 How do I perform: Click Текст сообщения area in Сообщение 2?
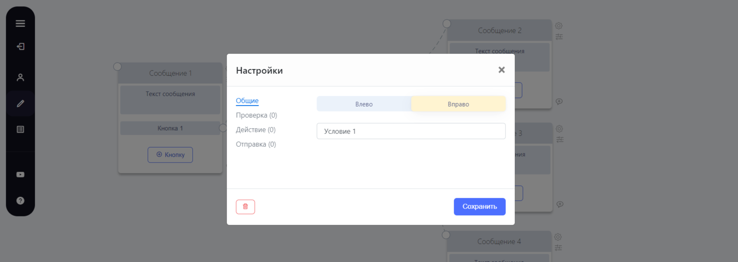(x=500, y=57)
